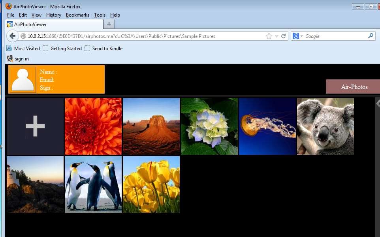Click the site identity globe icon
The height and width of the screenshot is (237, 380).
(23, 36)
